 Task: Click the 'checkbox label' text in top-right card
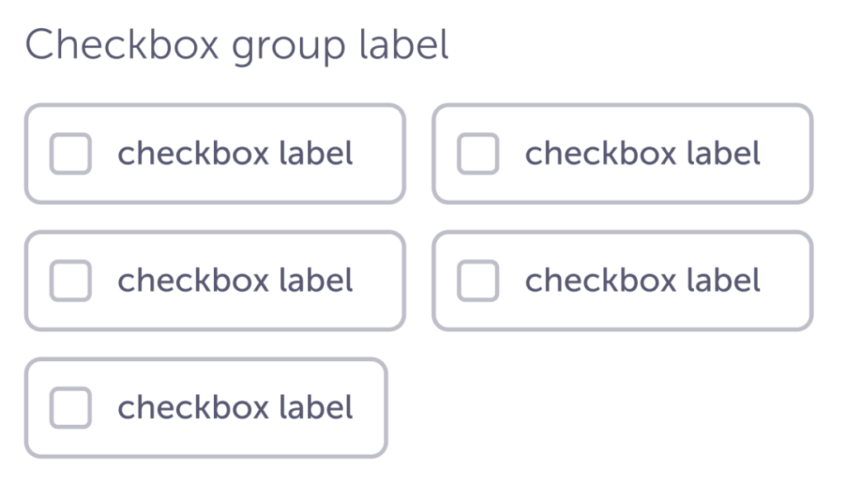(x=643, y=154)
